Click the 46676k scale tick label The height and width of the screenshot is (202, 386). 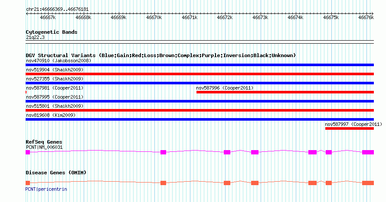(x=366, y=18)
